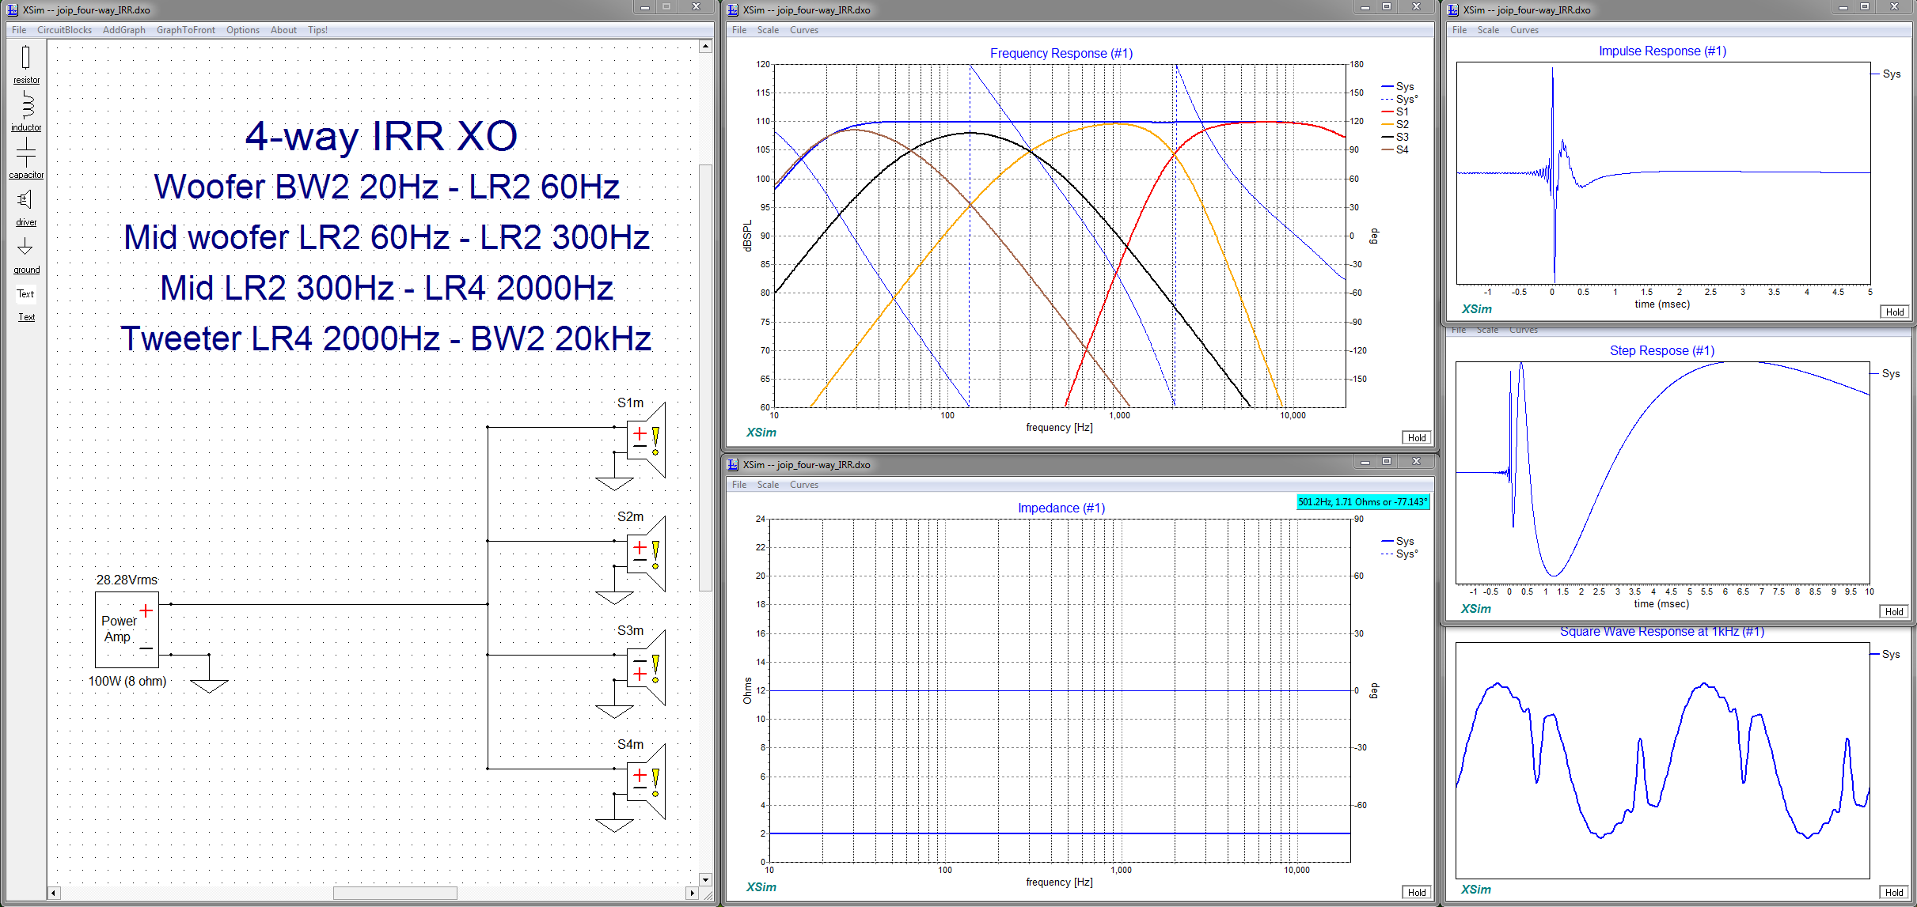
Task: Open Scale menu in Frequency Response window
Action: 768,30
